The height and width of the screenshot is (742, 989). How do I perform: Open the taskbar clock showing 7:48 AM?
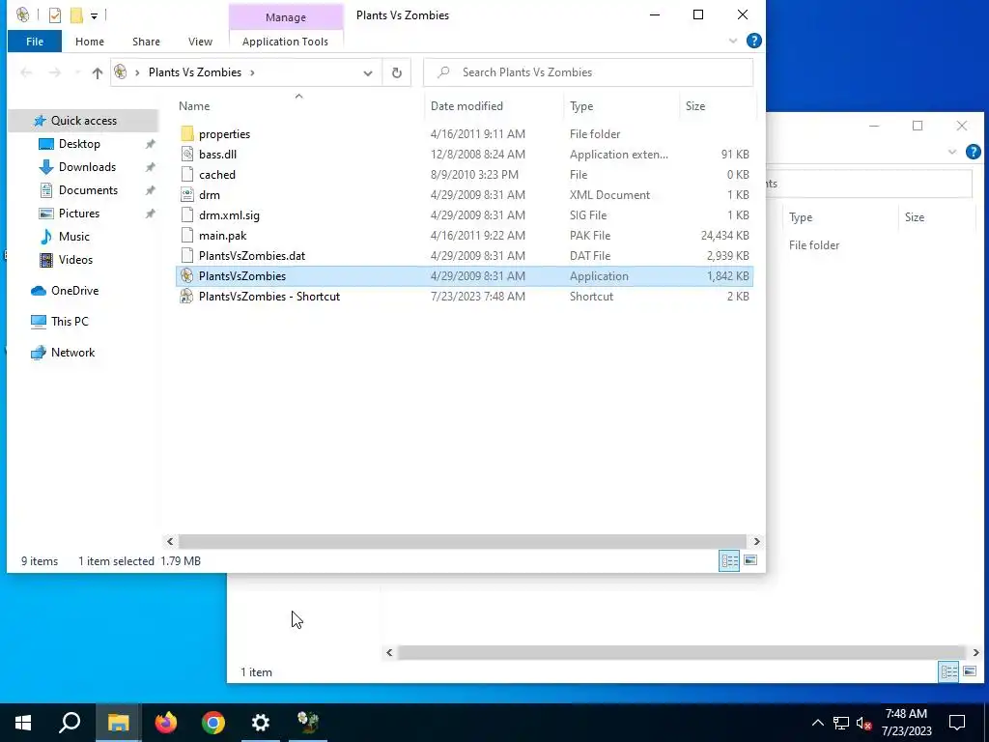tap(906, 723)
